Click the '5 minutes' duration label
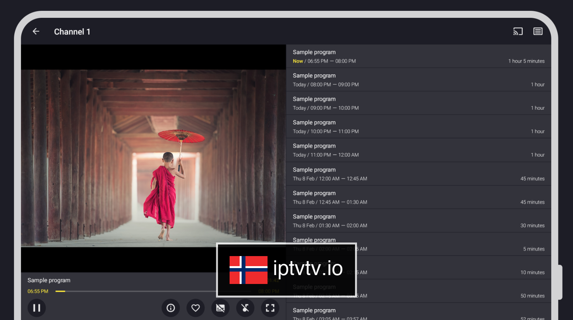 point(534,249)
